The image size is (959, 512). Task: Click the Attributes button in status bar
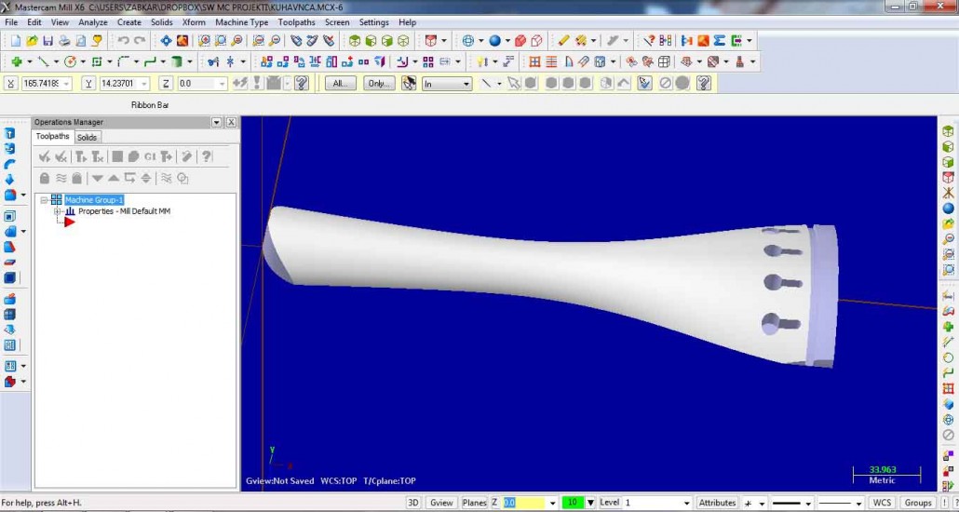click(x=717, y=503)
